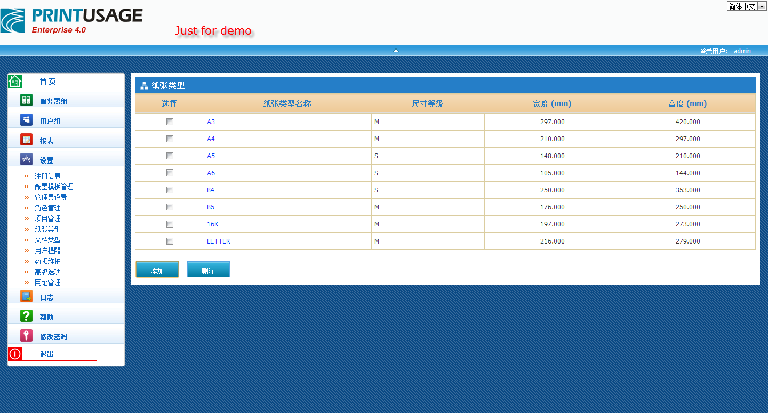Image resolution: width=768 pixels, height=413 pixels.
Task: Collapse the header with the up arrow
Action: point(396,51)
